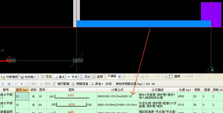
Task: Click the 筋号 column header
Action: [6, 90]
